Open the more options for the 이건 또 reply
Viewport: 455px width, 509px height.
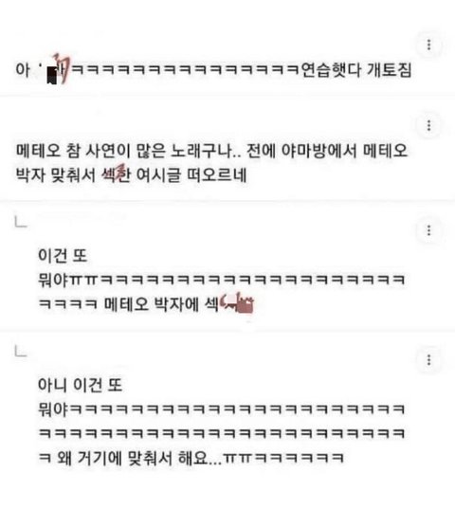point(428,230)
